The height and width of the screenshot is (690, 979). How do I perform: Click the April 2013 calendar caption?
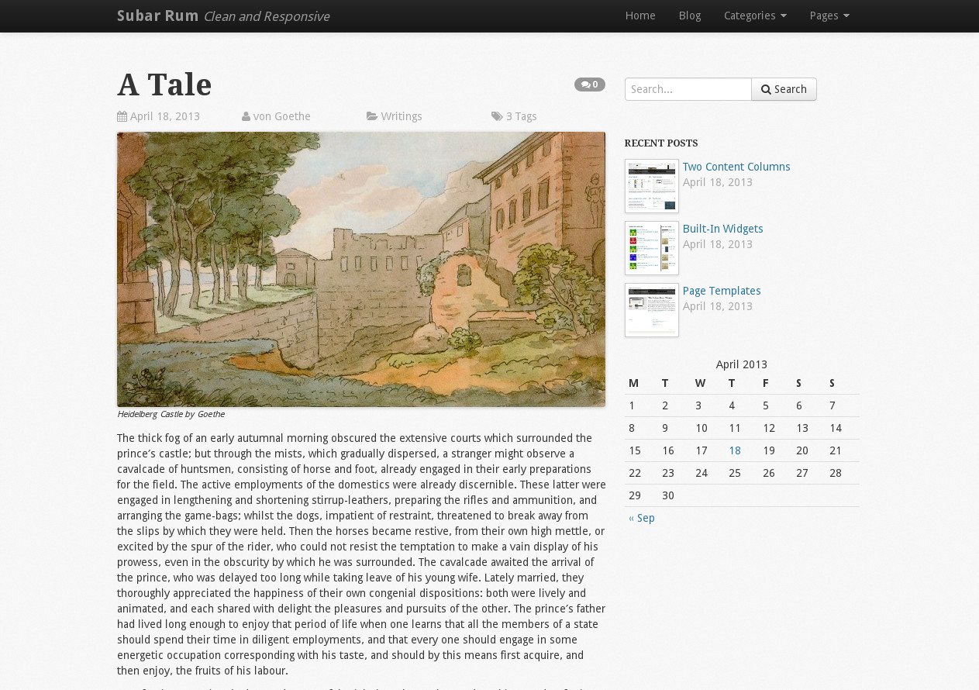pyautogui.click(x=742, y=364)
